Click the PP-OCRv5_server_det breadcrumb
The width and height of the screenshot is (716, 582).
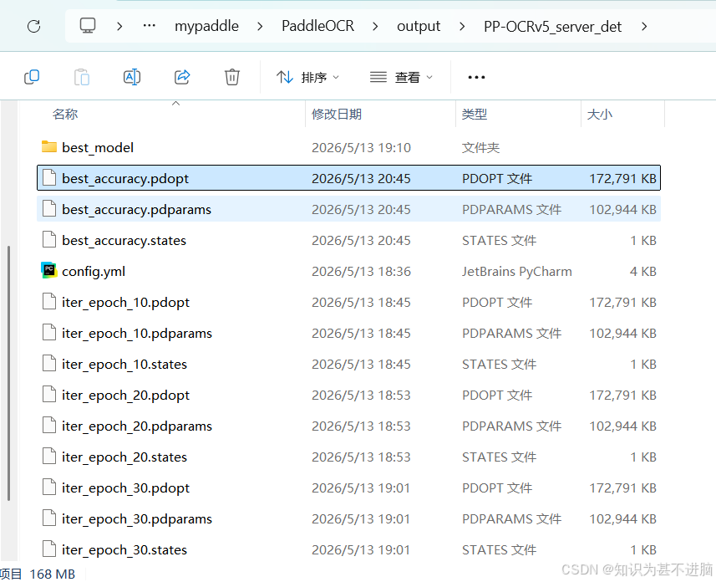(x=552, y=27)
